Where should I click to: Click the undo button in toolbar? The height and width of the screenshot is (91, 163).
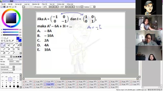[x=24, y=7]
